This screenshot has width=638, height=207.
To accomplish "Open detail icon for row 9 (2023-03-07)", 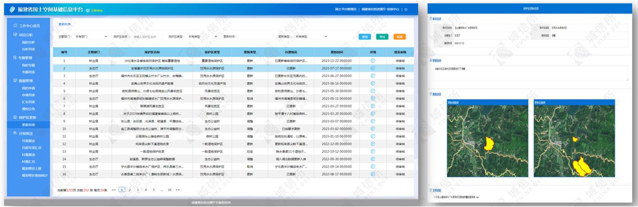I will (x=372, y=121).
